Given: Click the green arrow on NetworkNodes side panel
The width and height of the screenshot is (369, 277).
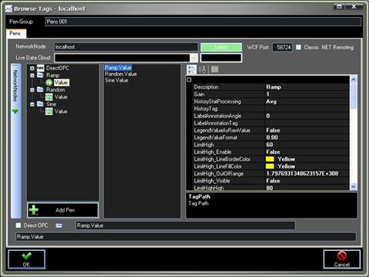Looking at the screenshot, I should pyautogui.click(x=15, y=112).
